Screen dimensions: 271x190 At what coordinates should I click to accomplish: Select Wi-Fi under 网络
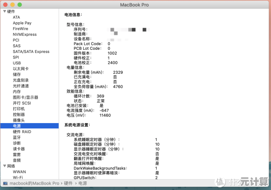[x=19, y=177]
